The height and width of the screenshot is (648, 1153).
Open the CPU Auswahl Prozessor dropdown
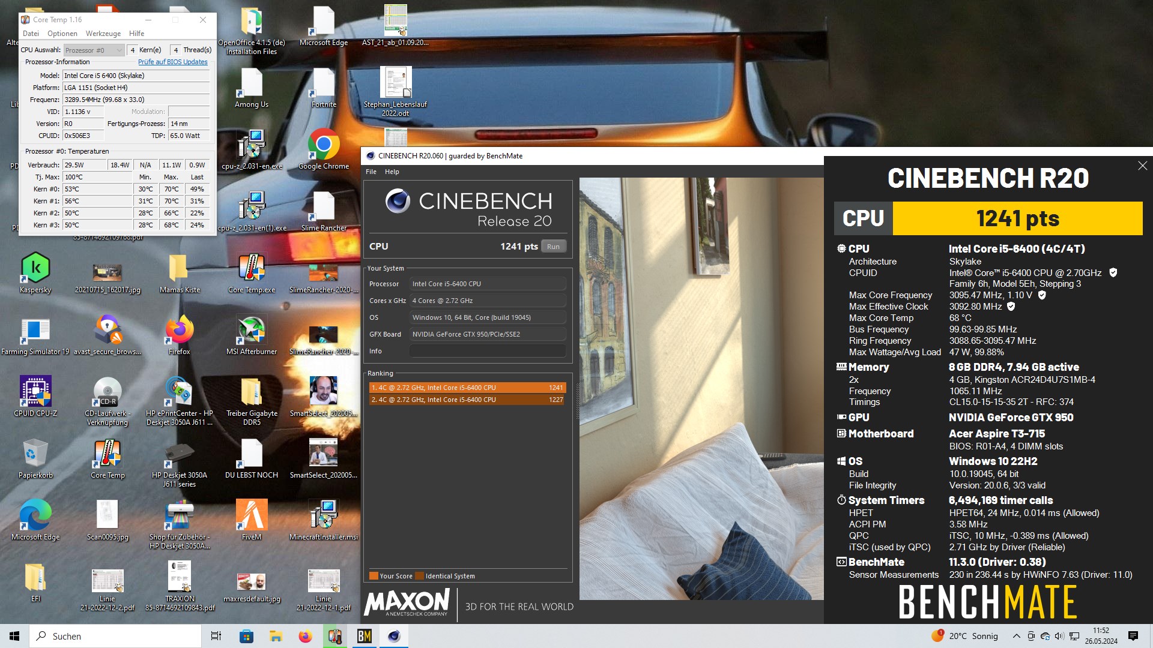click(x=94, y=50)
